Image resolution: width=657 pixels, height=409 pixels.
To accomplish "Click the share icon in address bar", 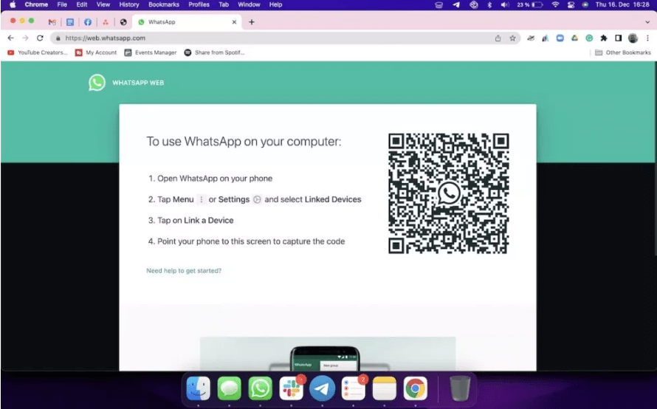I will [498, 38].
